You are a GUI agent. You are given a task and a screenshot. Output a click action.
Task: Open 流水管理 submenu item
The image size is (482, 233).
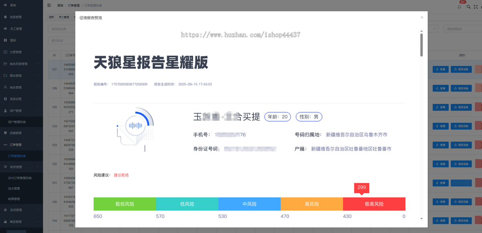(21, 188)
